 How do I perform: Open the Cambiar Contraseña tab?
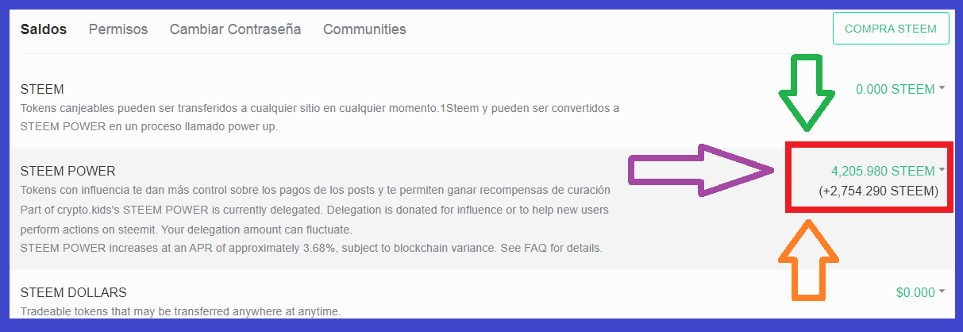(235, 29)
